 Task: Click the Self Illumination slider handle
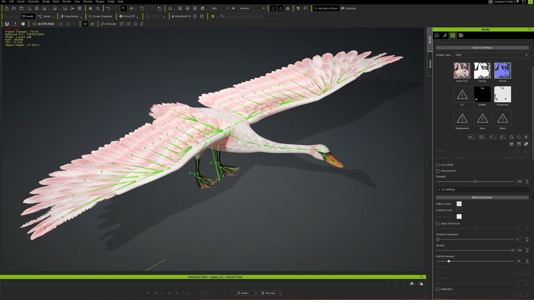point(449,261)
